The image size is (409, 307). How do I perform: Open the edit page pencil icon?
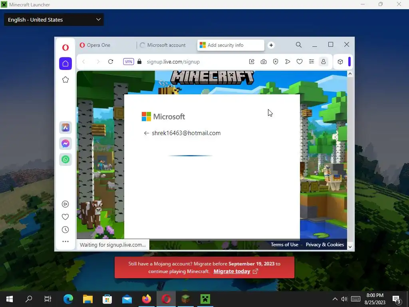[x=252, y=62]
